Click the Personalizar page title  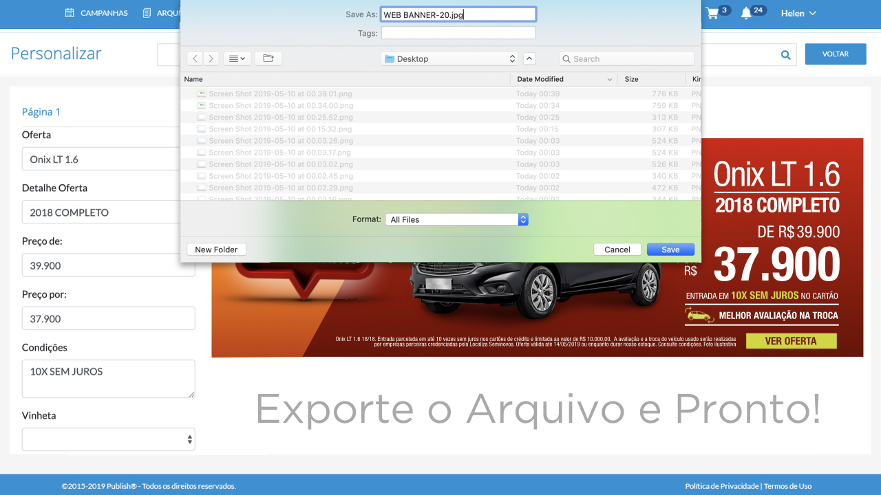pos(56,53)
